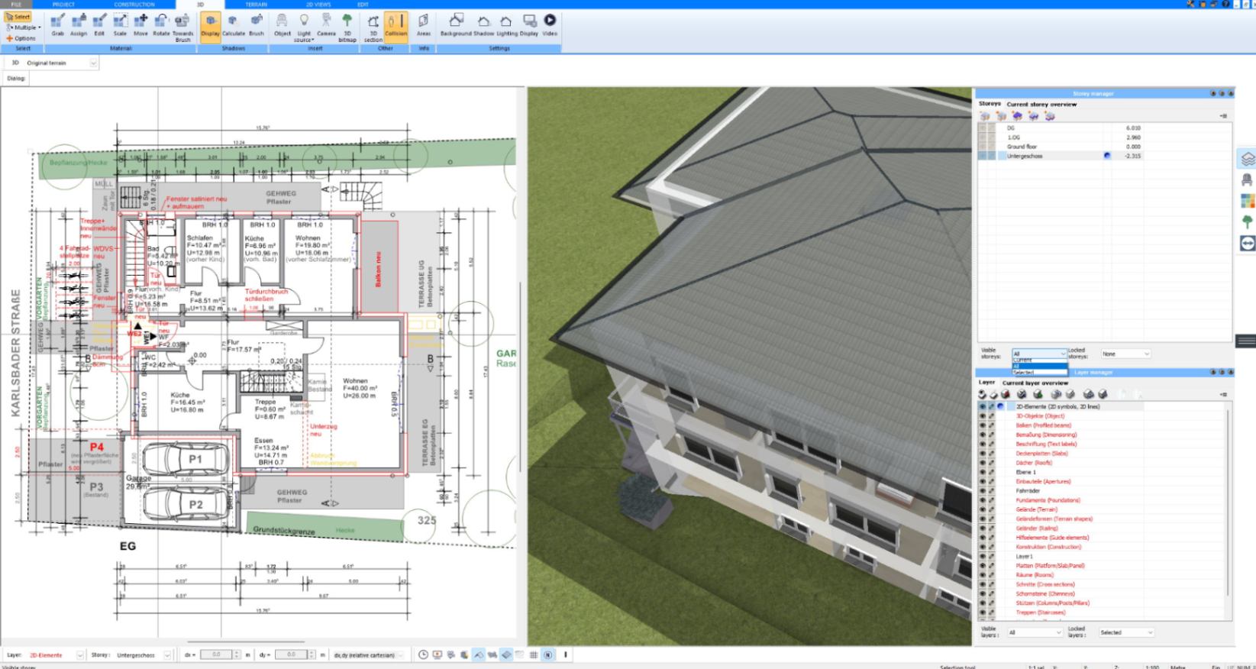The width and height of the screenshot is (1256, 669).
Task: Activate the Rotate material tool
Action: (161, 25)
